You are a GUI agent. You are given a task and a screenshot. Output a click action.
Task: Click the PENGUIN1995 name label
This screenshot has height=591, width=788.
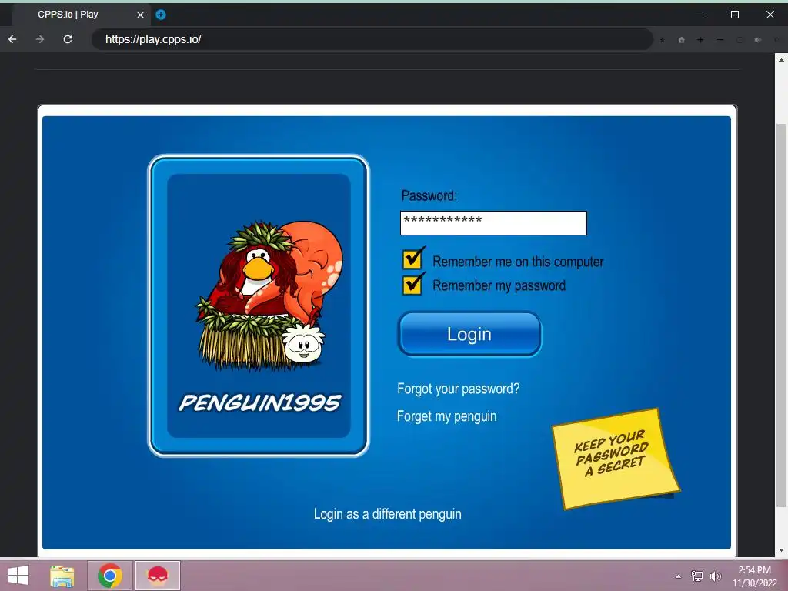click(x=260, y=402)
